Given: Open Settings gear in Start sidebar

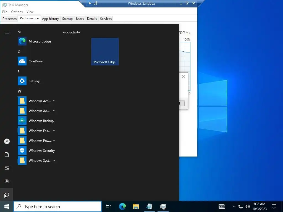Looking at the screenshot, I should pyautogui.click(x=7, y=181).
